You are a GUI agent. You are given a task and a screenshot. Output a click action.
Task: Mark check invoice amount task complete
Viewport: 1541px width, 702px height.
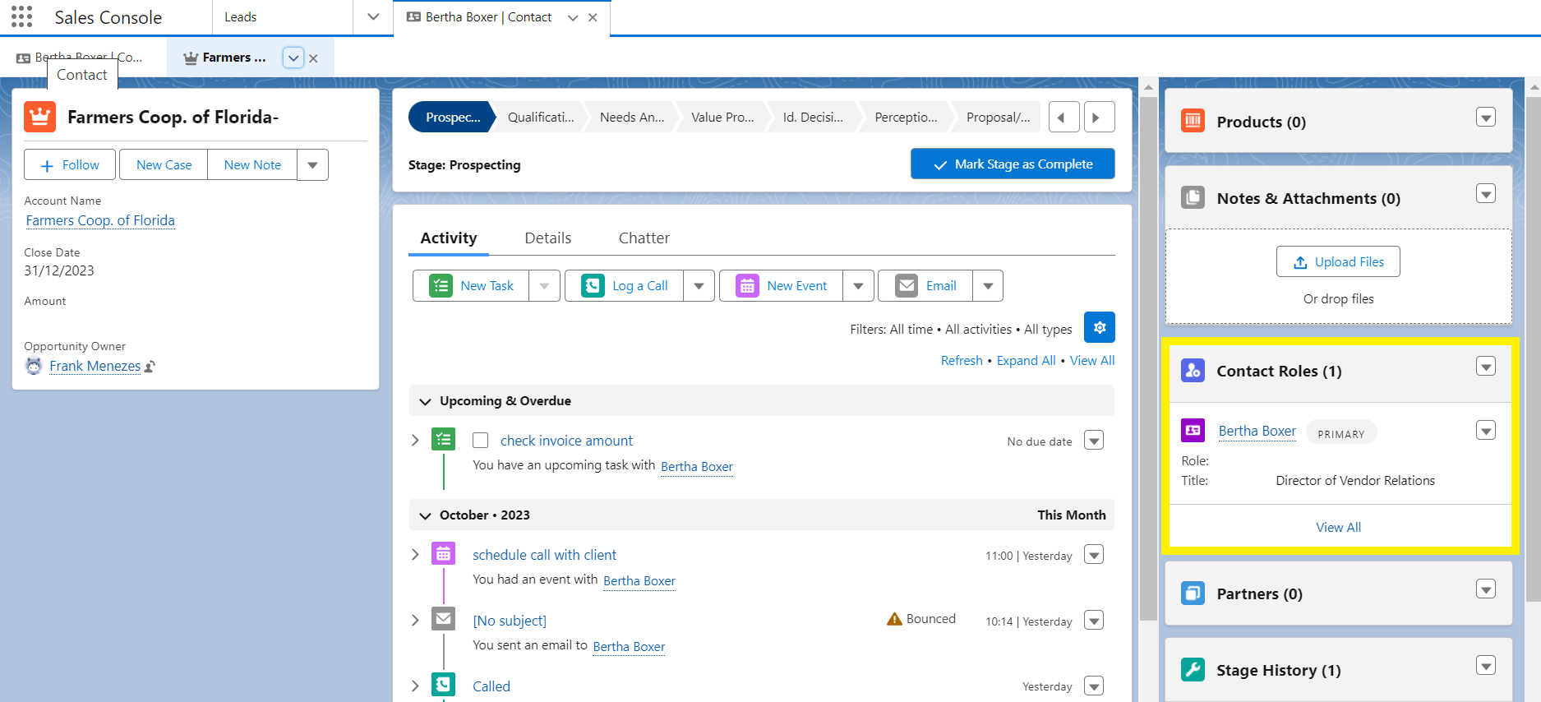click(x=481, y=441)
